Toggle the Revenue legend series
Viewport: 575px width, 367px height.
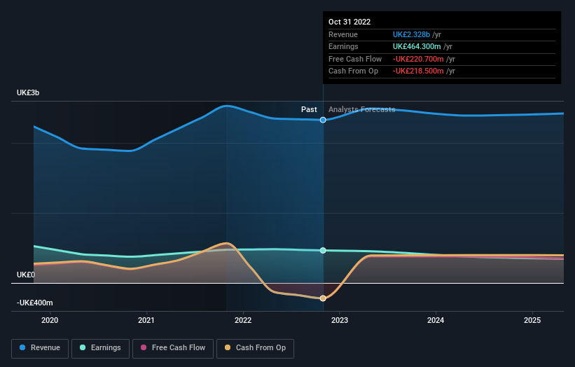(x=40, y=348)
